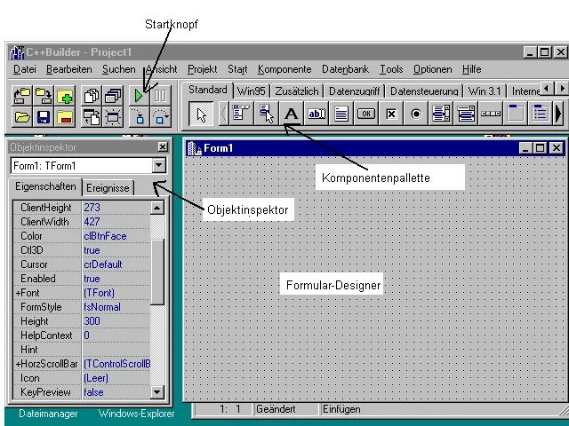569x426 pixels.
Task: Open the Form1: TForm1 object dropdown
Action: tap(158, 166)
